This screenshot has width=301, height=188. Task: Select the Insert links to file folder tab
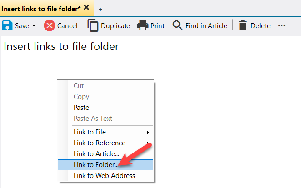click(41, 8)
